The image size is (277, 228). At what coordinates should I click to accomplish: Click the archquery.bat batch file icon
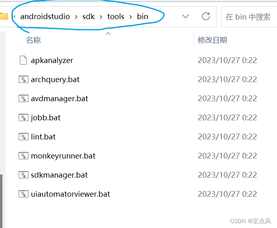24,80
